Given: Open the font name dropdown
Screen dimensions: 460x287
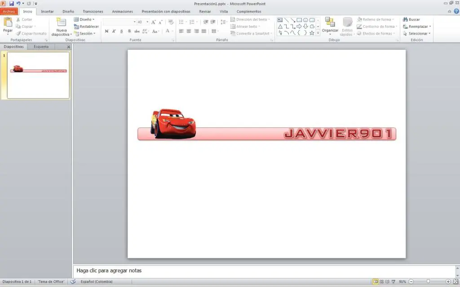Looking at the screenshot, I should coord(135,22).
